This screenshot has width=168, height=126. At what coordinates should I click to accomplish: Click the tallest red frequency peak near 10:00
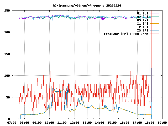[x=50, y=67]
